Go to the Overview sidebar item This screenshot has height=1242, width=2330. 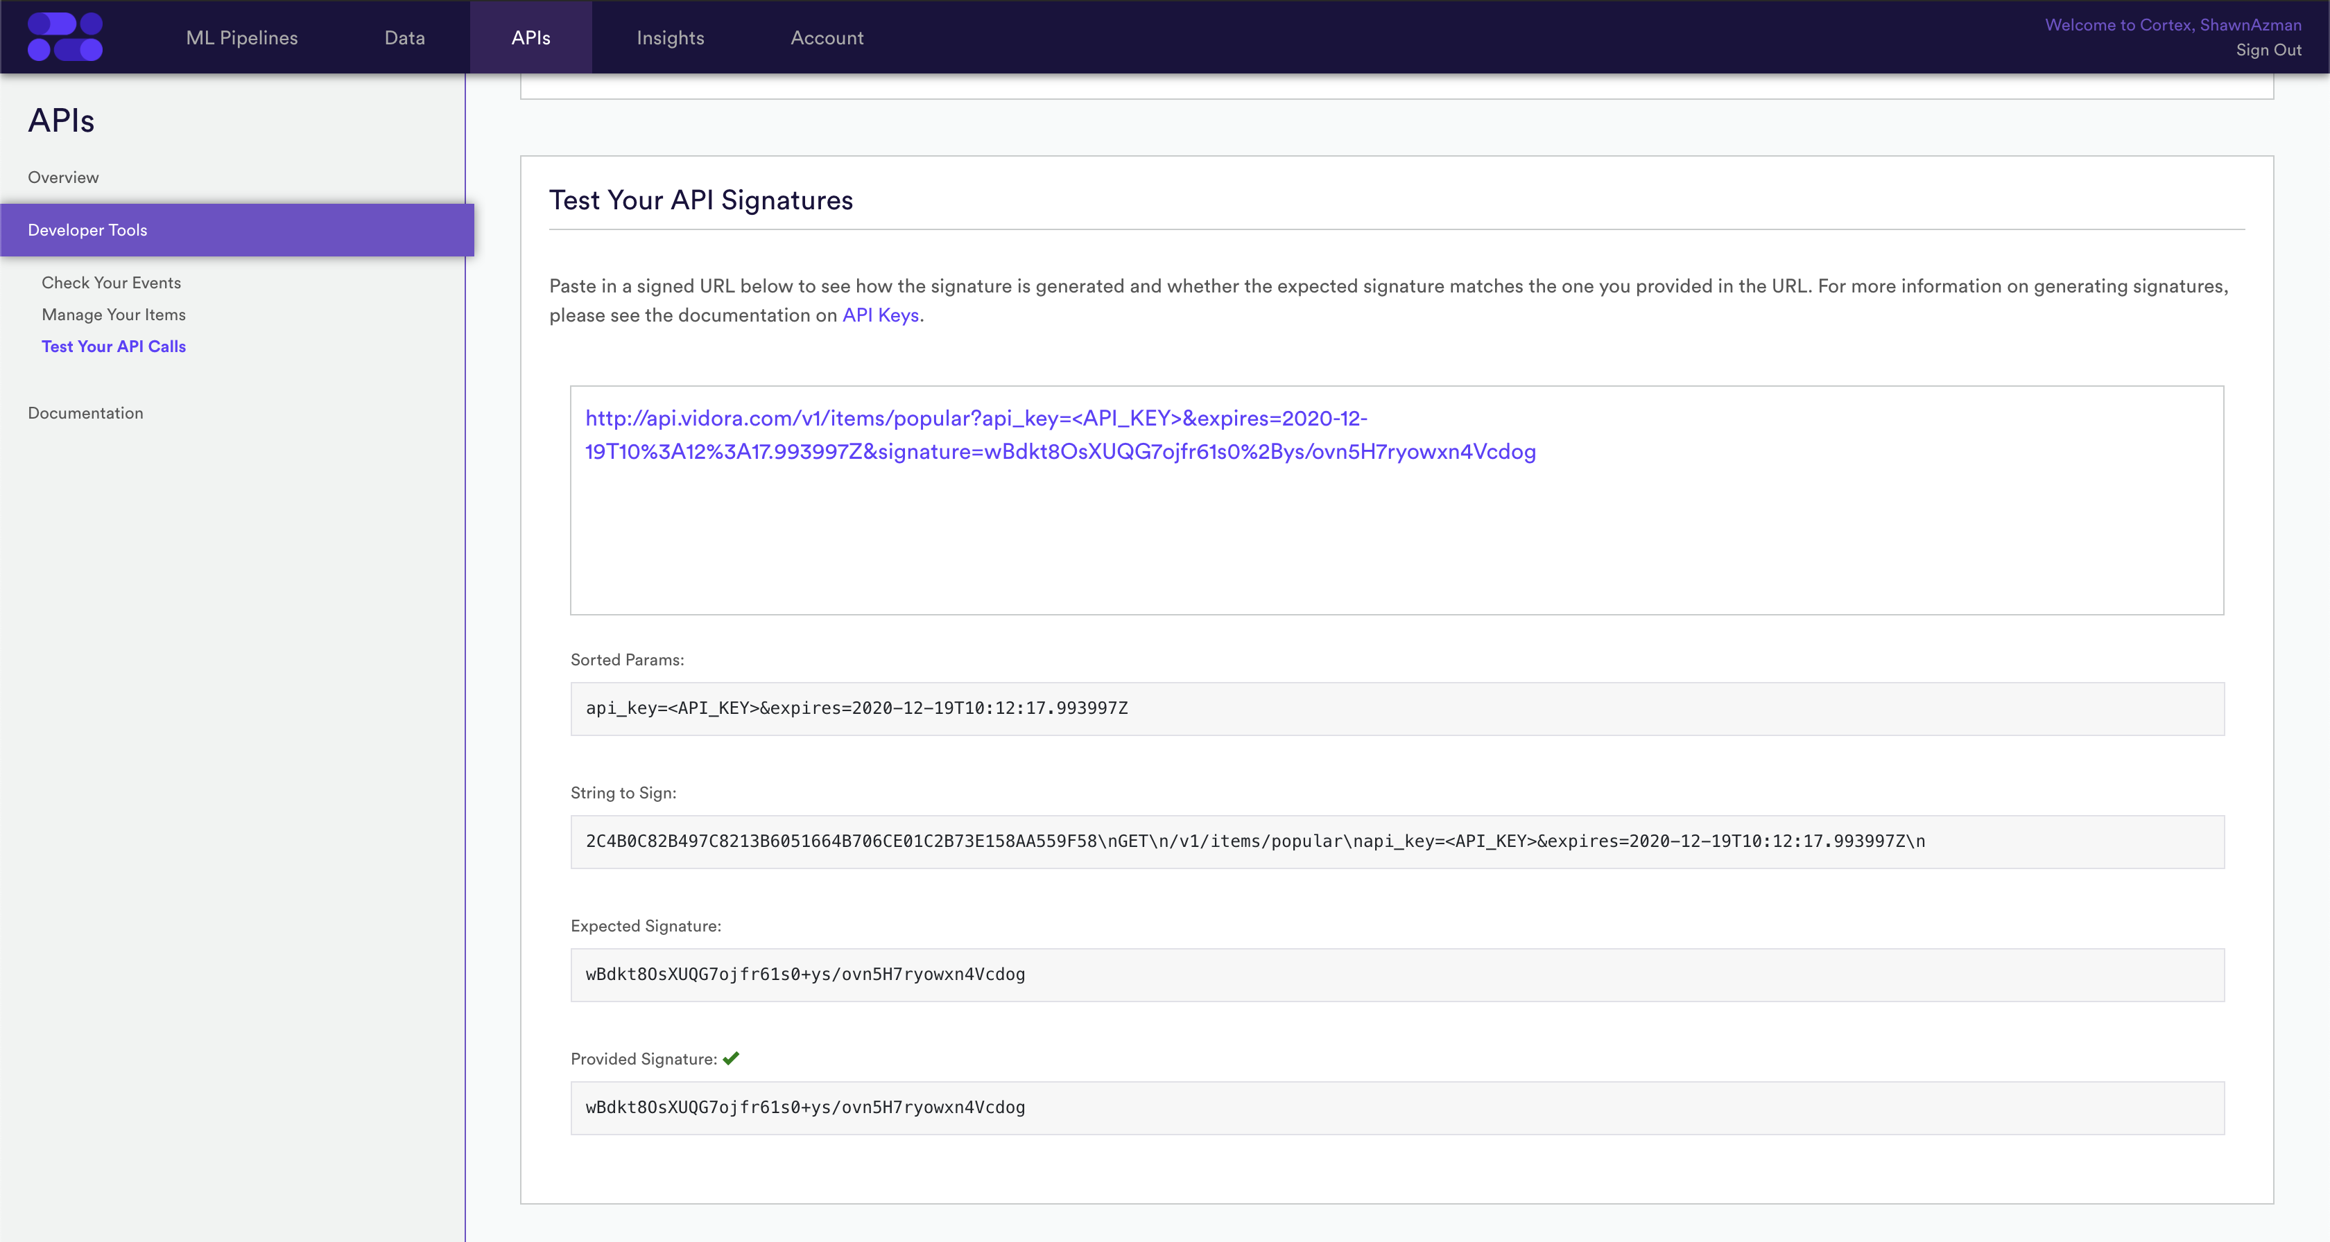(x=63, y=177)
